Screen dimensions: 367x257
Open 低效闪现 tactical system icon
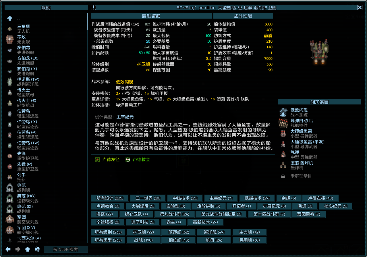coord(283,112)
